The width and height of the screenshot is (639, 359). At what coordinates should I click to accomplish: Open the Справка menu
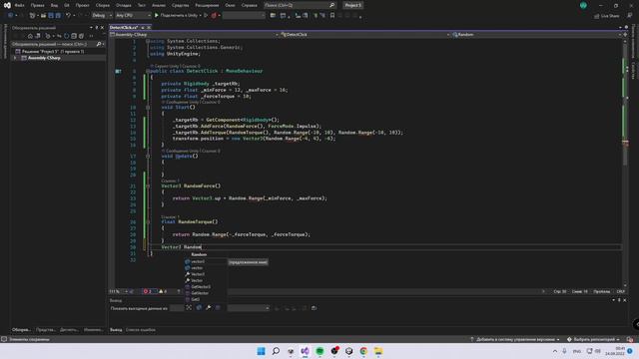pyautogui.click(x=249, y=5)
